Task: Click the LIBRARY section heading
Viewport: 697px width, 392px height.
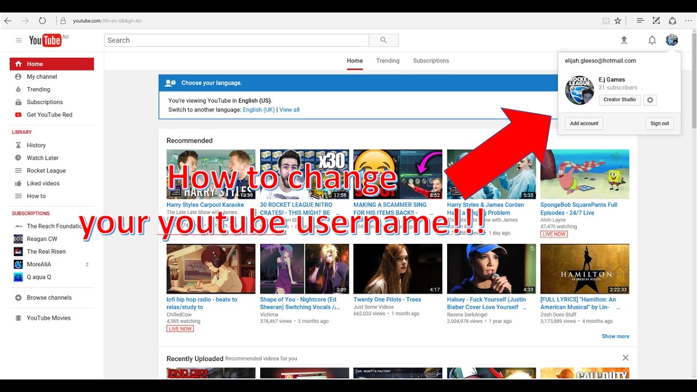Action: coord(22,132)
